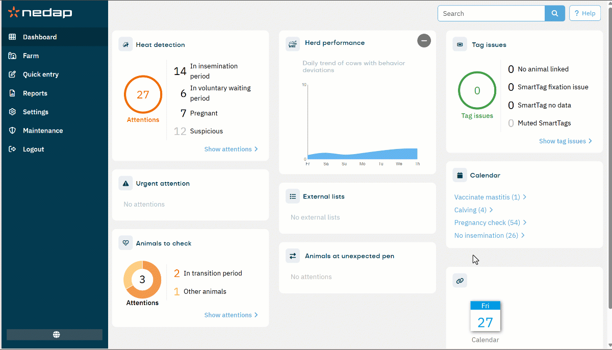Collapse the Herd performance card with minus

[x=424, y=41]
